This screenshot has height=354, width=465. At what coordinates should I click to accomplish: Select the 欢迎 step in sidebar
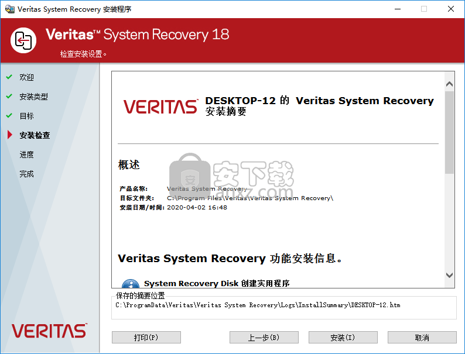tap(27, 77)
